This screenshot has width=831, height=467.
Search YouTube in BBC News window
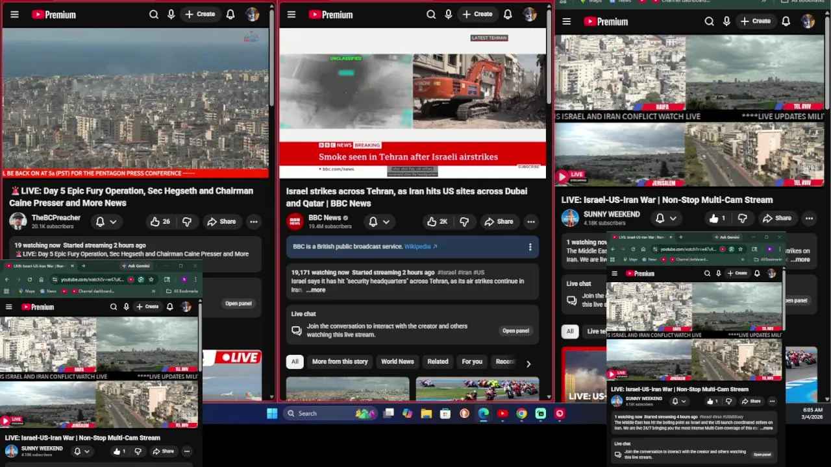[x=430, y=14]
